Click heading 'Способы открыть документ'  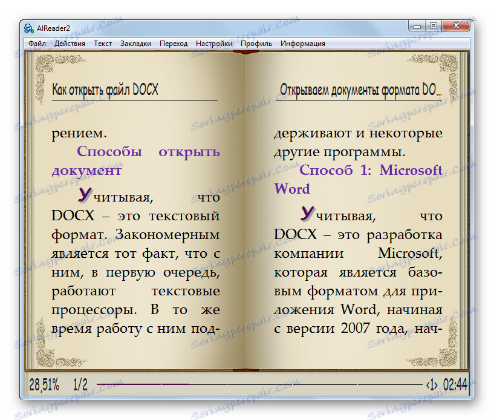[x=136, y=161]
